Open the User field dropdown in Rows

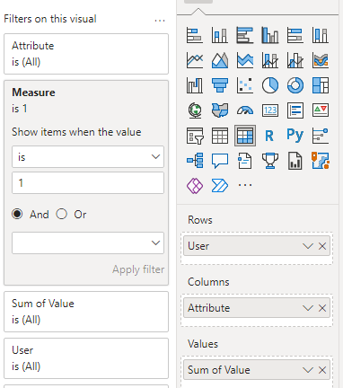point(308,246)
